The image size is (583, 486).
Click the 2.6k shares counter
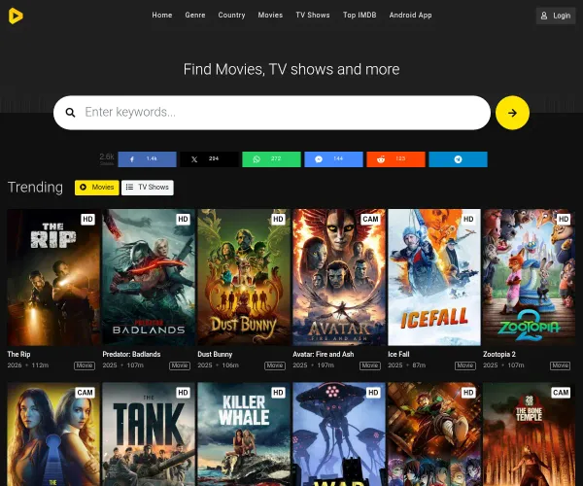(107, 158)
